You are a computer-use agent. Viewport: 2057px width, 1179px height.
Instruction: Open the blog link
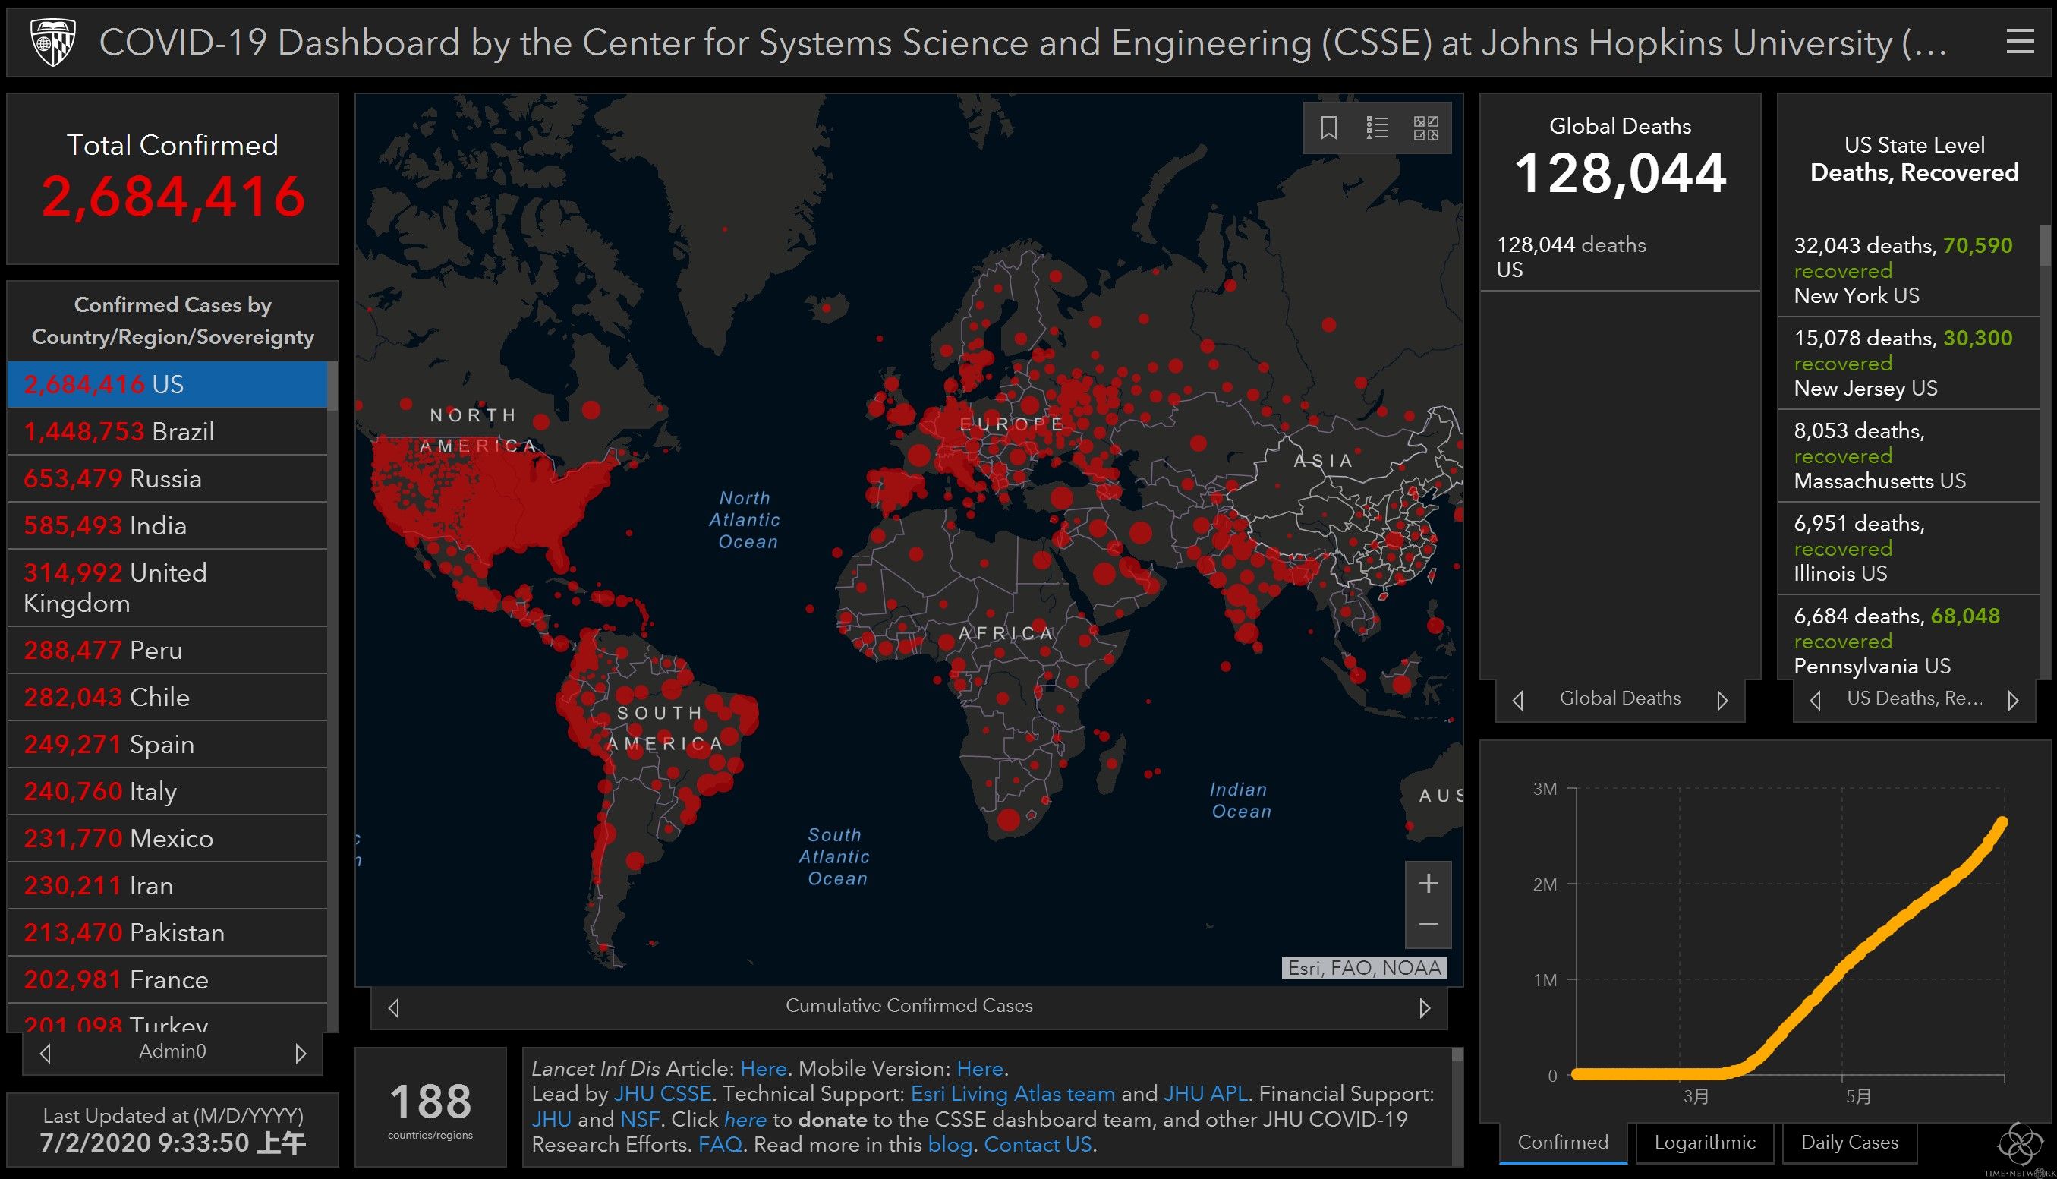950,1145
